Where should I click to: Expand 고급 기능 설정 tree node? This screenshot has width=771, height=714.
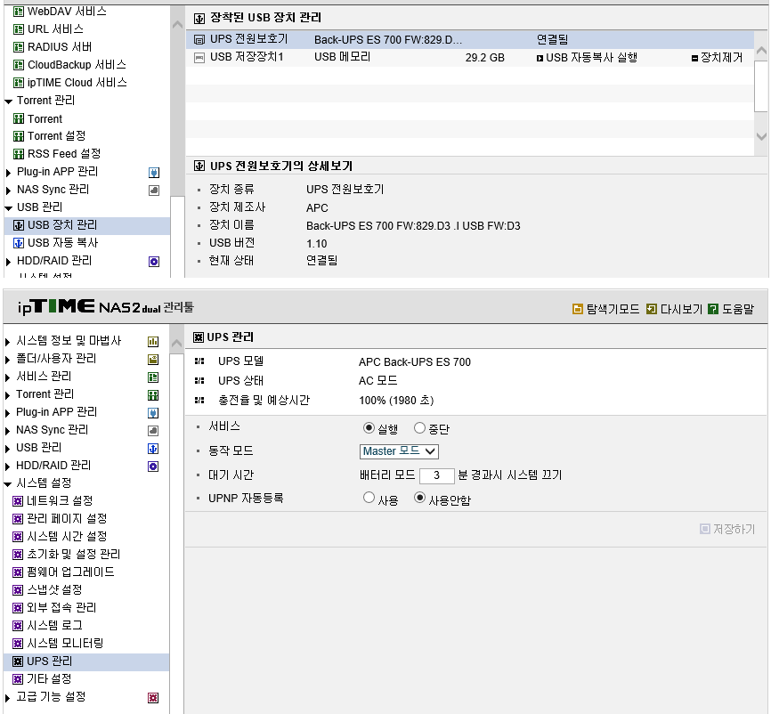7,697
